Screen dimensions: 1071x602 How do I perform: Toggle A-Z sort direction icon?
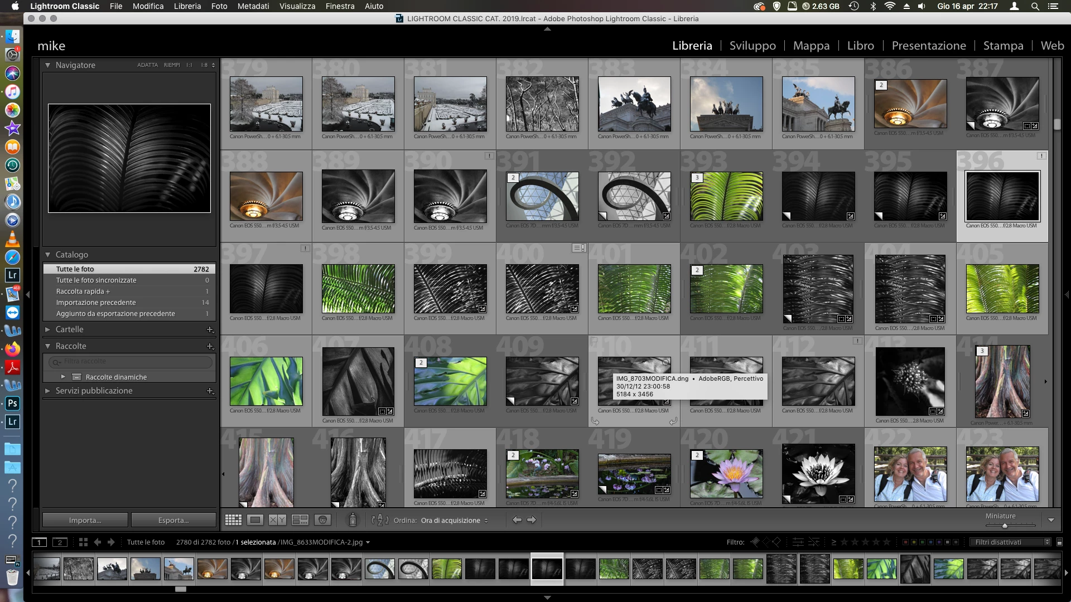click(380, 520)
